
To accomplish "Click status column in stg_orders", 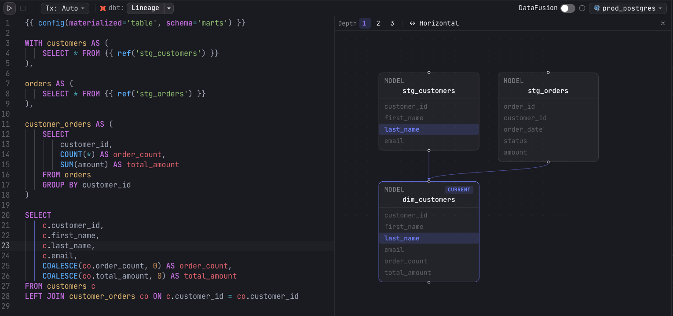I will [x=548, y=141].
